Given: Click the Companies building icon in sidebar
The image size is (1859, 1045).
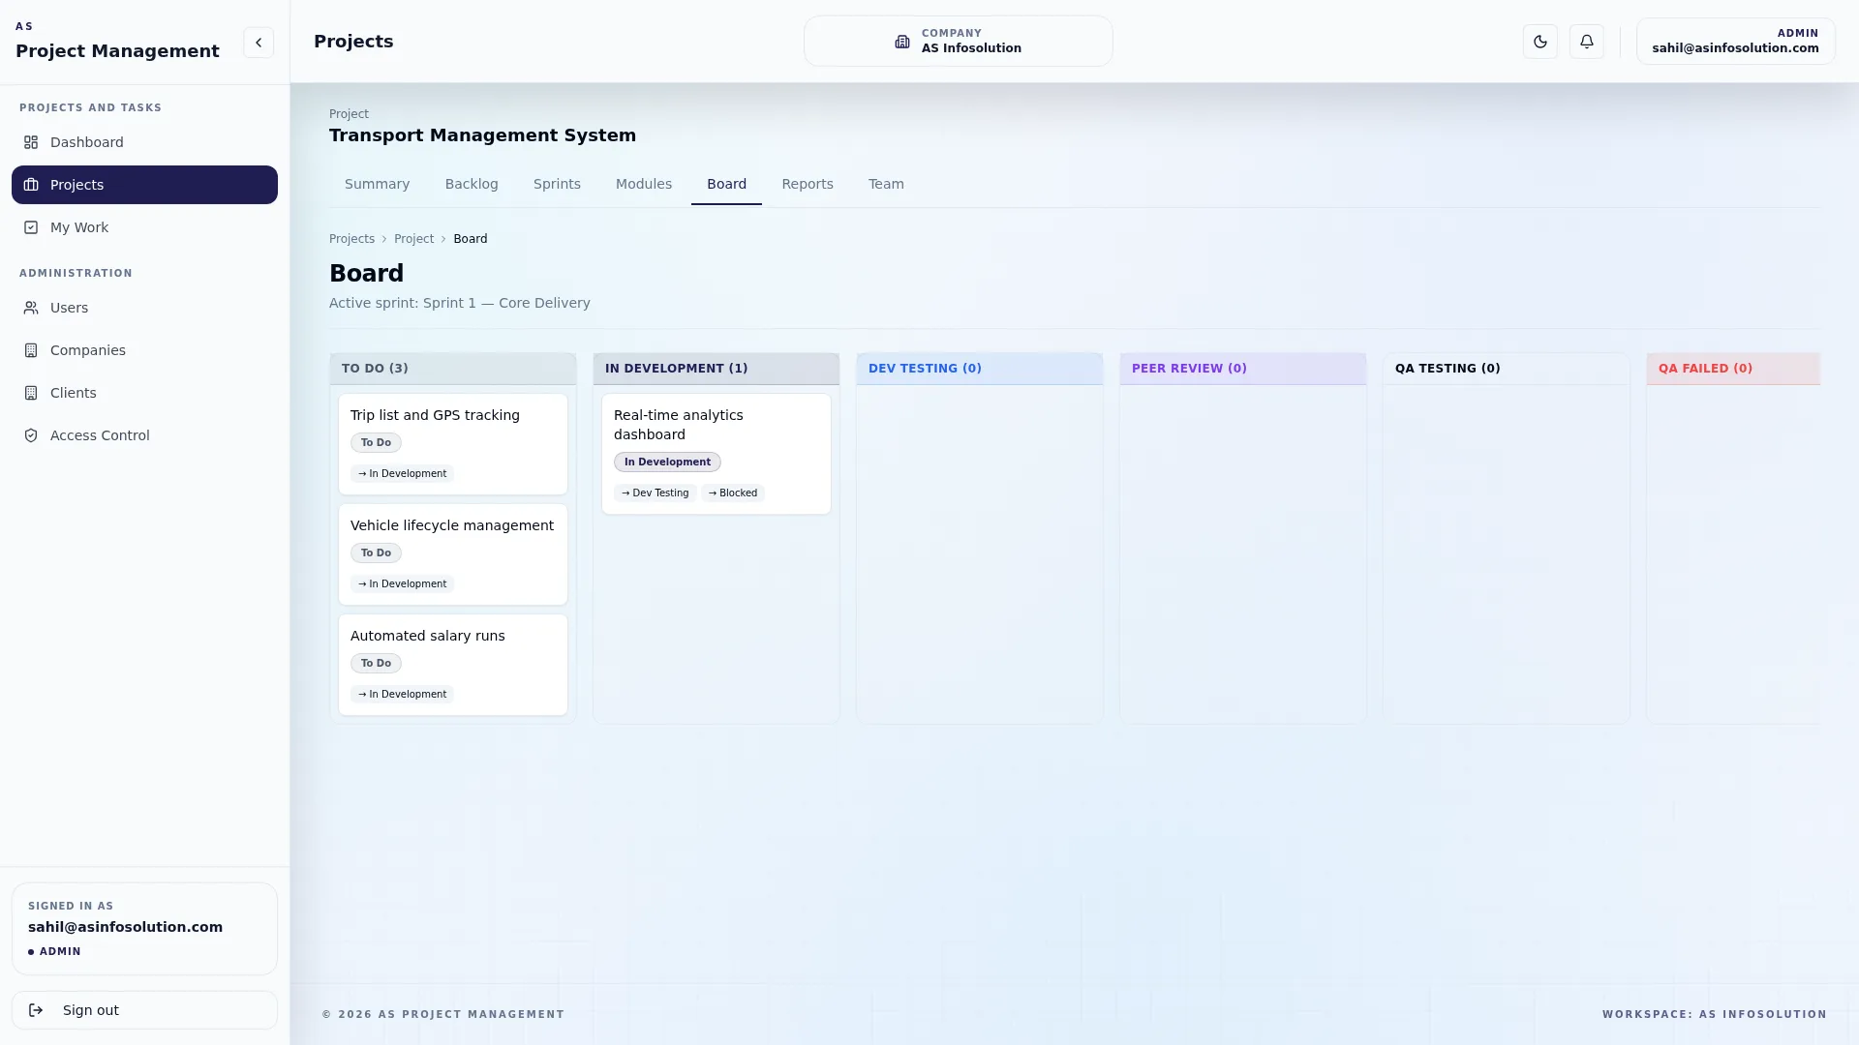Looking at the screenshot, I should click(x=31, y=350).
